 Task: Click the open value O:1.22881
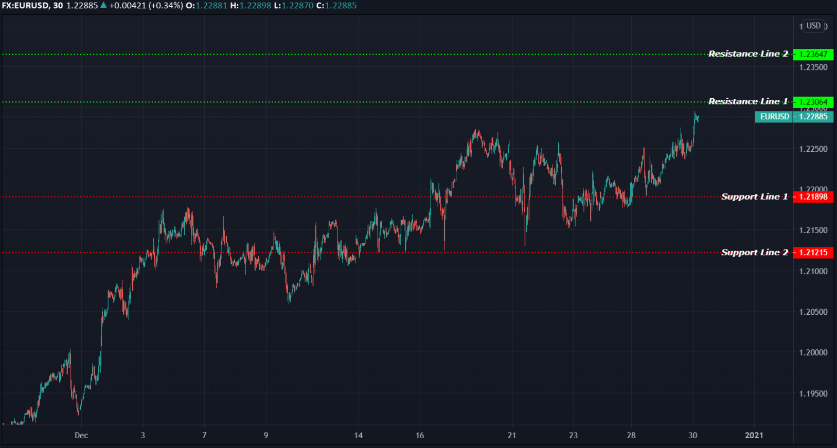click(x=206, y=5)
